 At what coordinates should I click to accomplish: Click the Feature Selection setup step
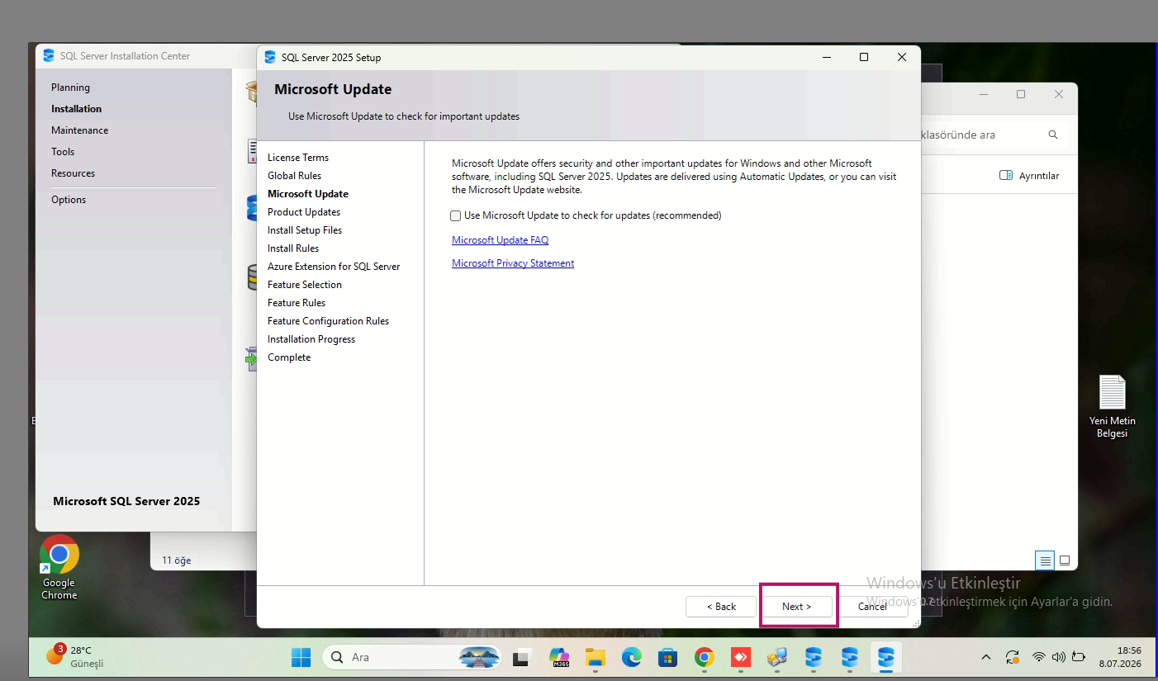click(305, 285)
